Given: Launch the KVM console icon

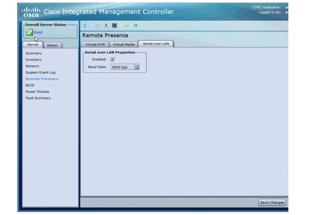Looking at the screenshot, I should point(115,25).
